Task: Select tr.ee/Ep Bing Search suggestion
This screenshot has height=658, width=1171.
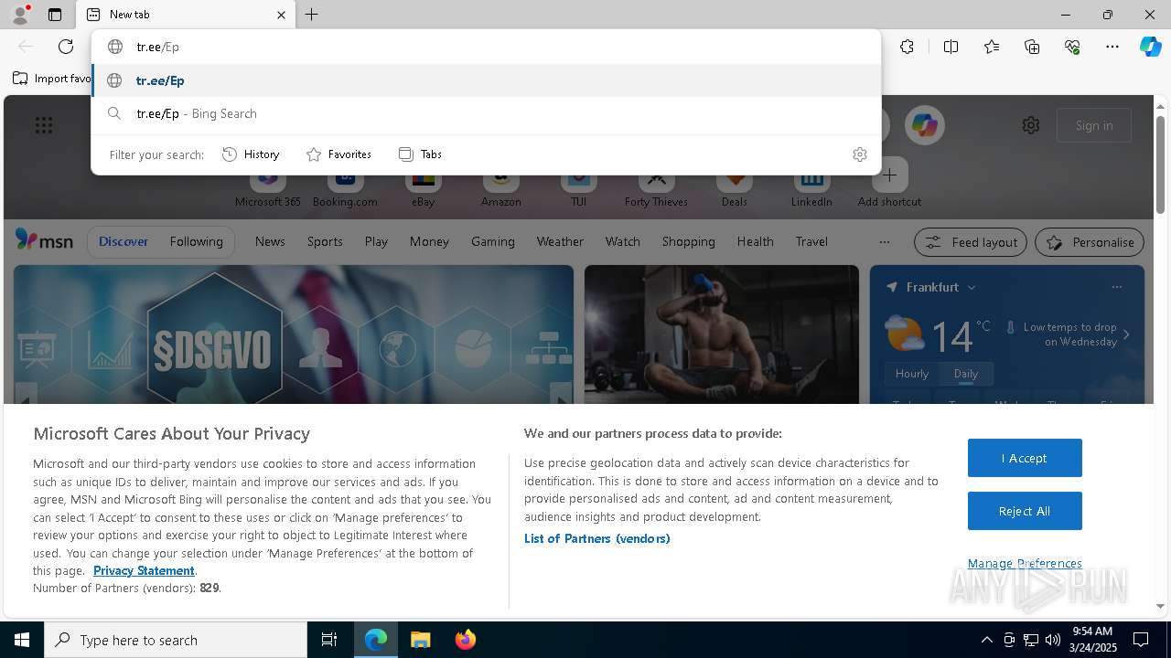Action: pyautogui.click(x=487, y=113)
